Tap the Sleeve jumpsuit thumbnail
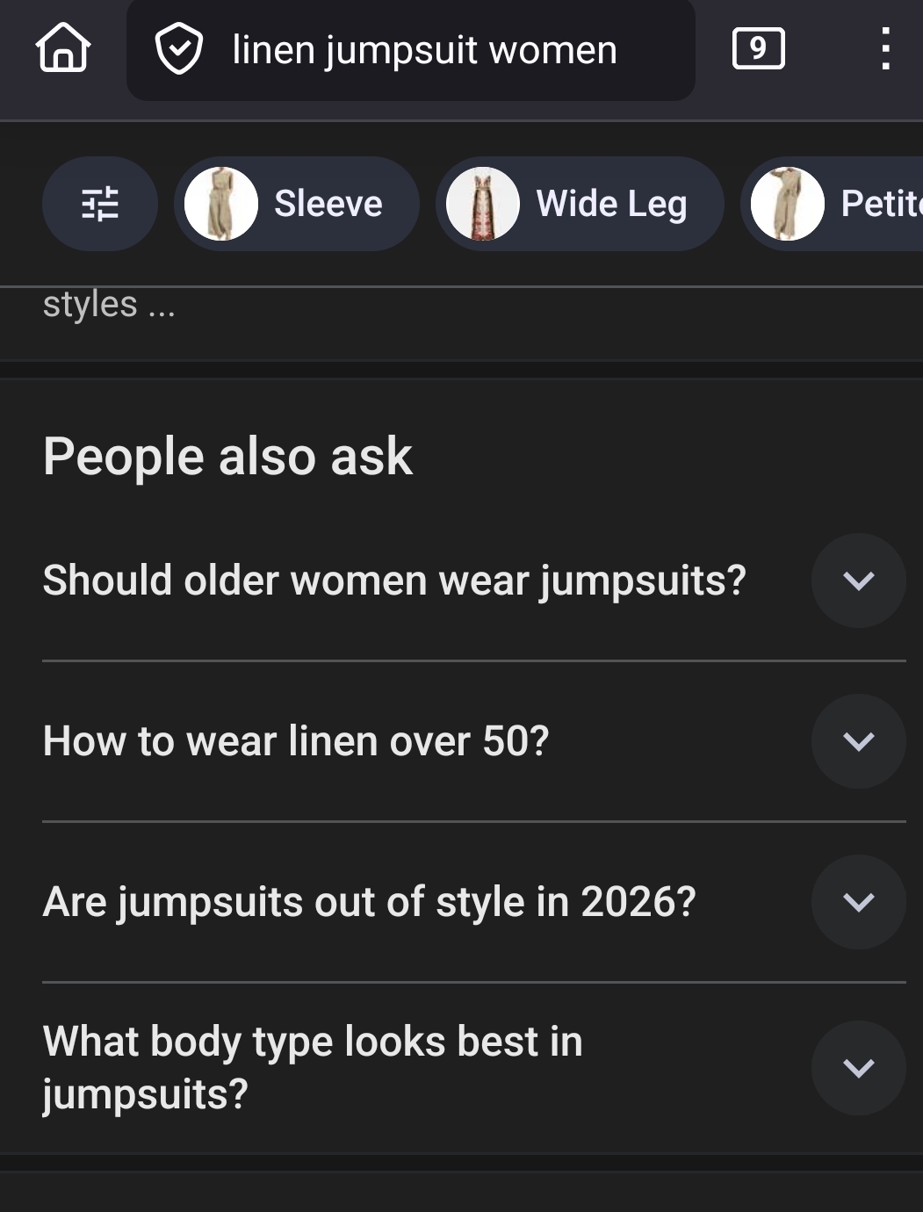Screen dimensions: 923x1212 click(221, 204)
